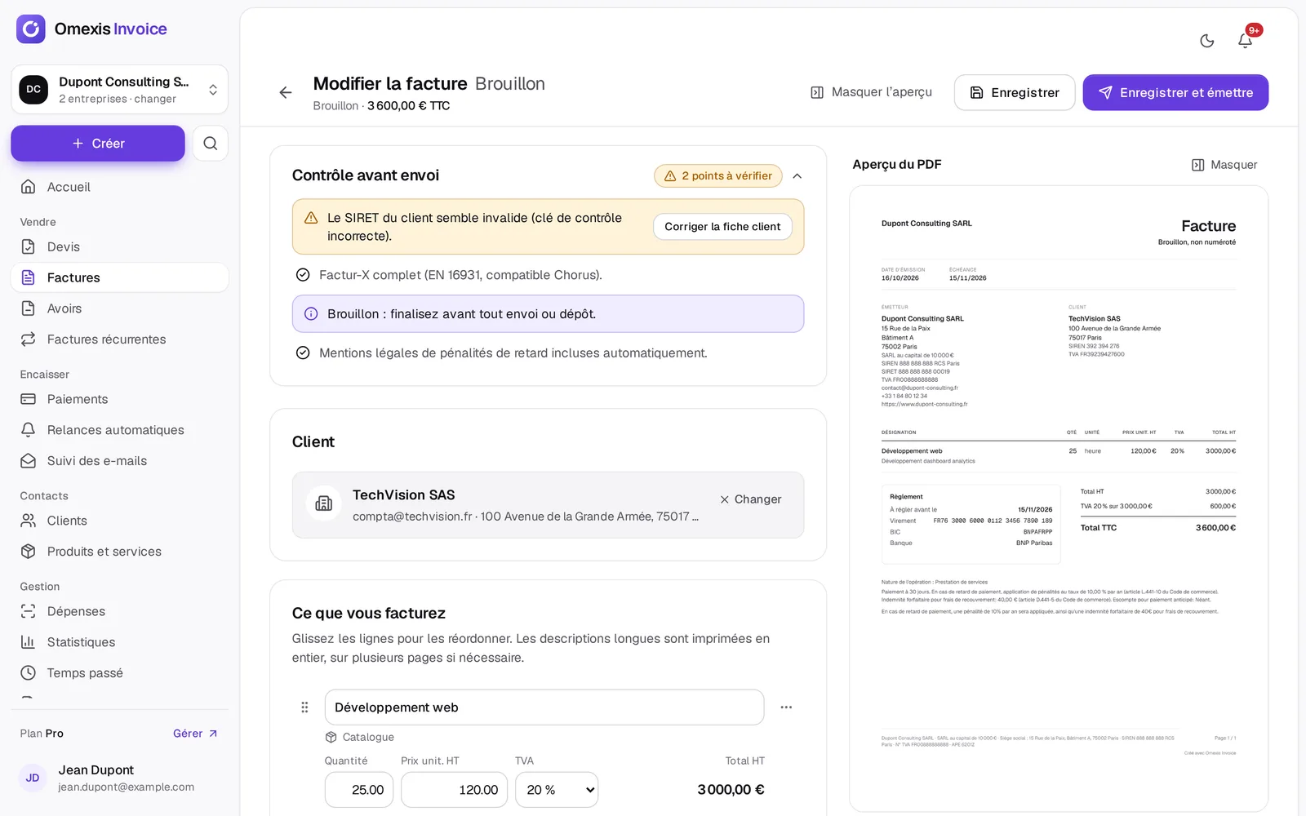Click the Enregistrer button

click(x=1015, y=92)
